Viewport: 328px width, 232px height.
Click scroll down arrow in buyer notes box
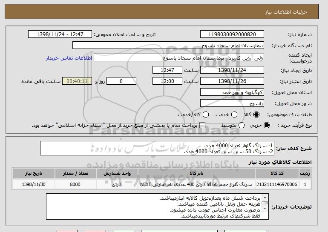[x=265, y=209]
